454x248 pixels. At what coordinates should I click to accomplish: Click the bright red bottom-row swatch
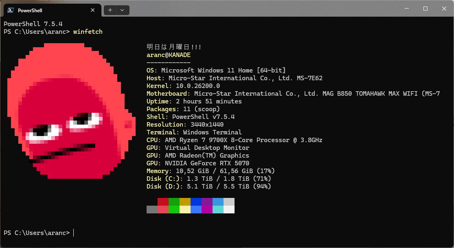pos(163,209)
